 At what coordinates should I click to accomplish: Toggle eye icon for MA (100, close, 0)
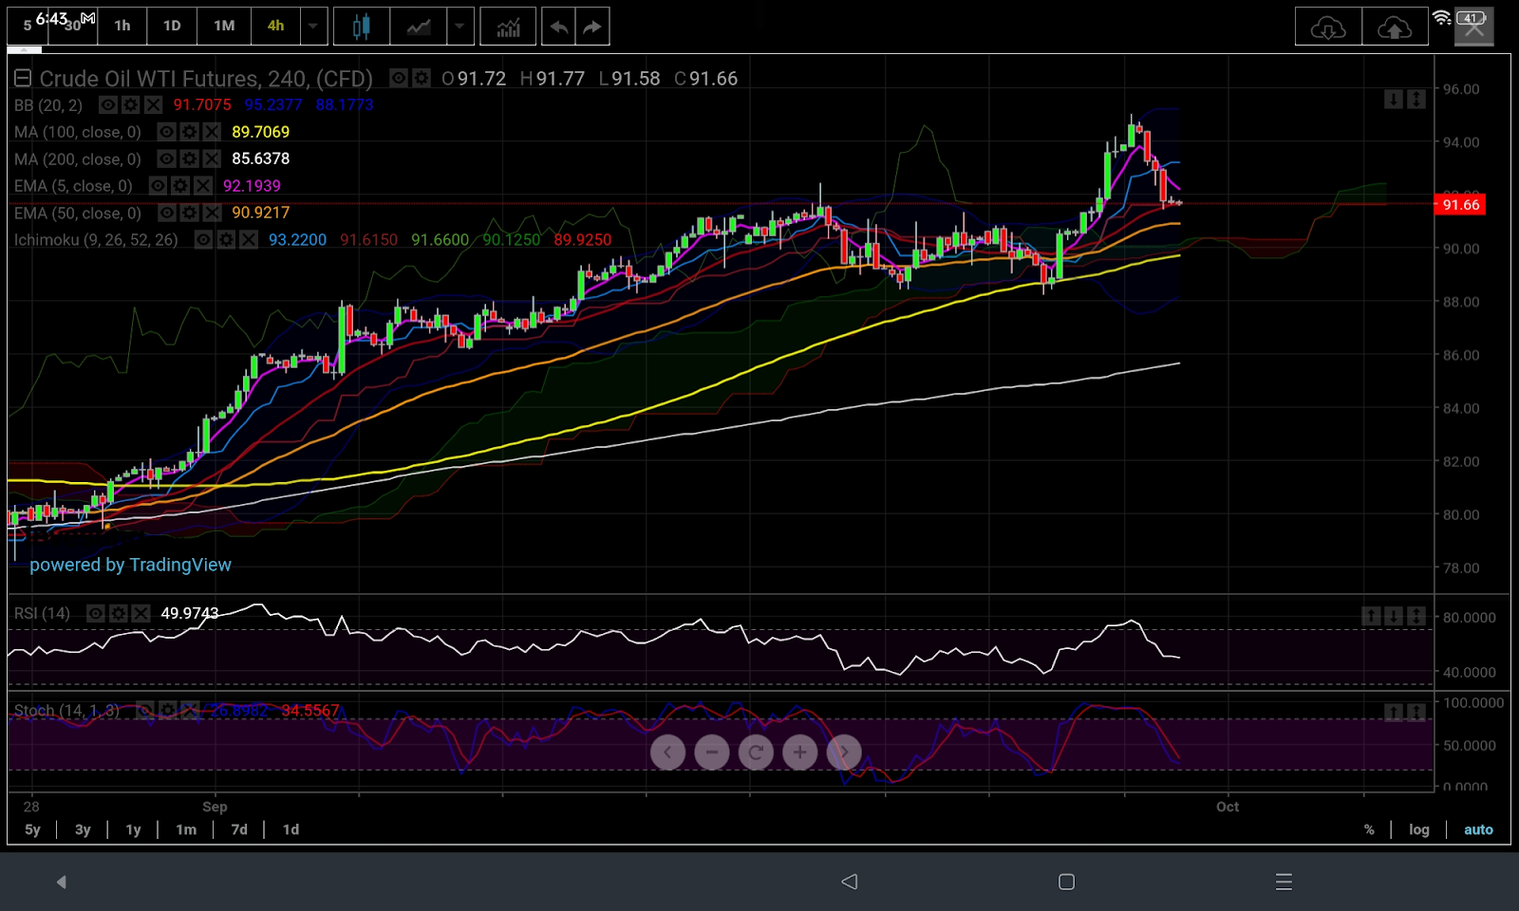166,132
